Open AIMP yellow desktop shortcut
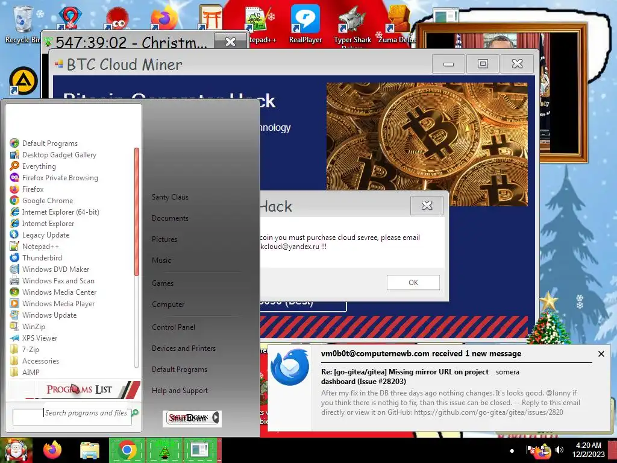Image resolution: width=617 pixels, height=463 pixels. point(23,81)
